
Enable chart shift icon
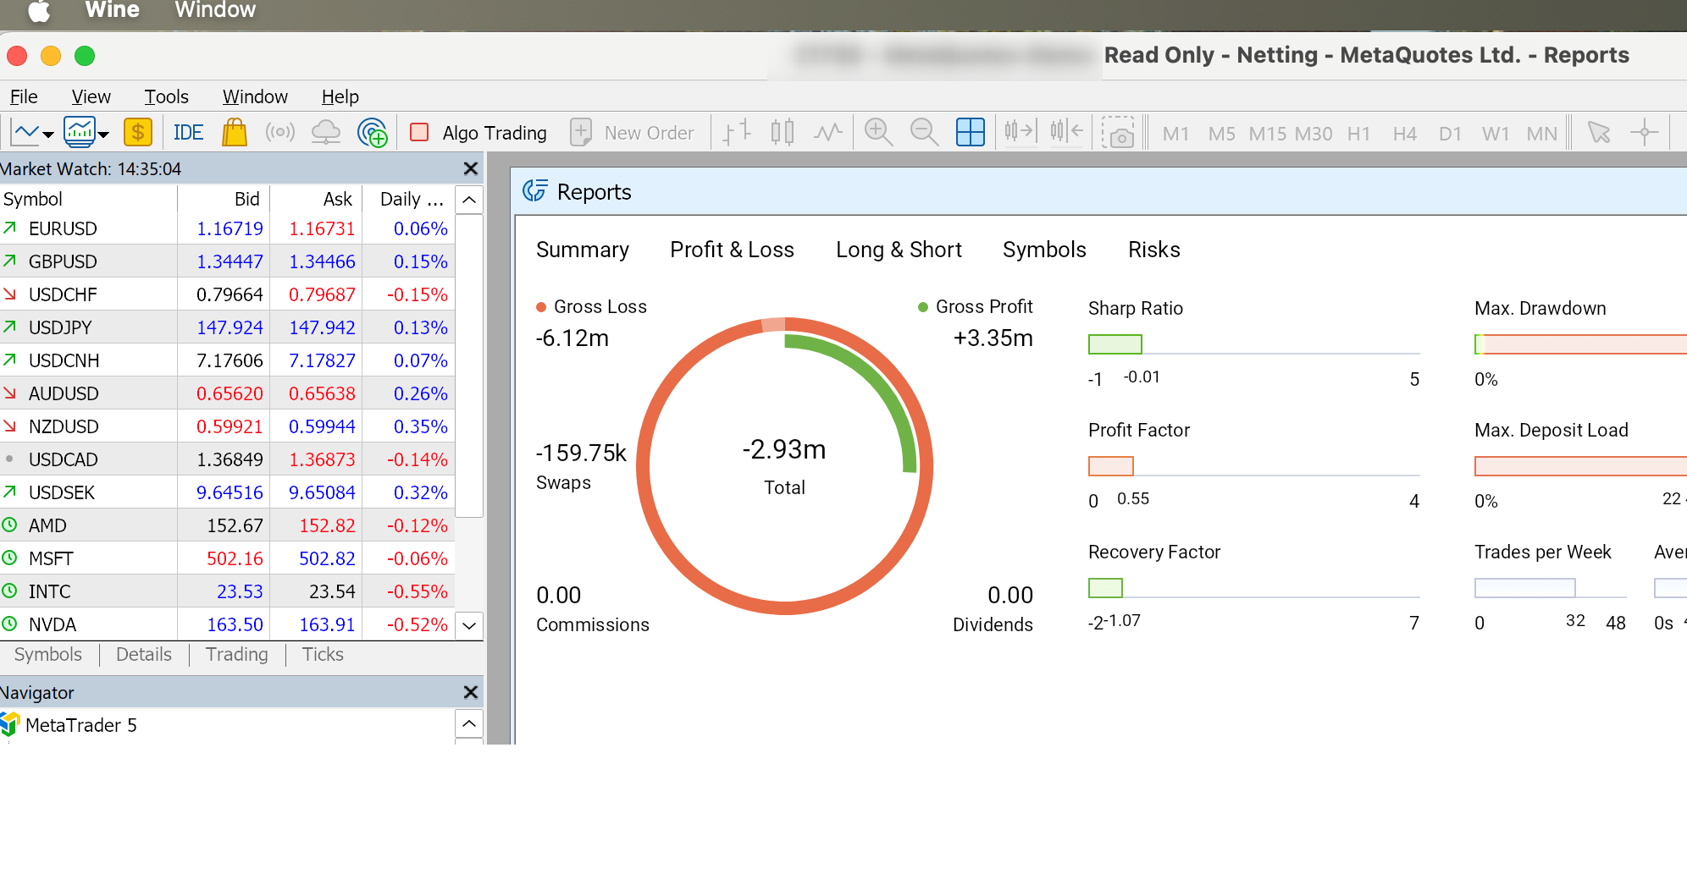point(1066,132)
